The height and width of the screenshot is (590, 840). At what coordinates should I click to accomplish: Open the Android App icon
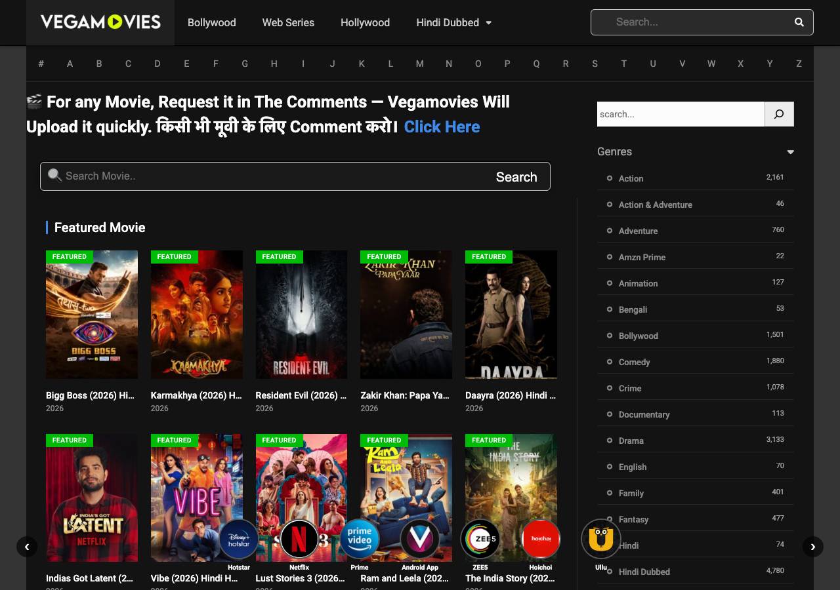420,540
